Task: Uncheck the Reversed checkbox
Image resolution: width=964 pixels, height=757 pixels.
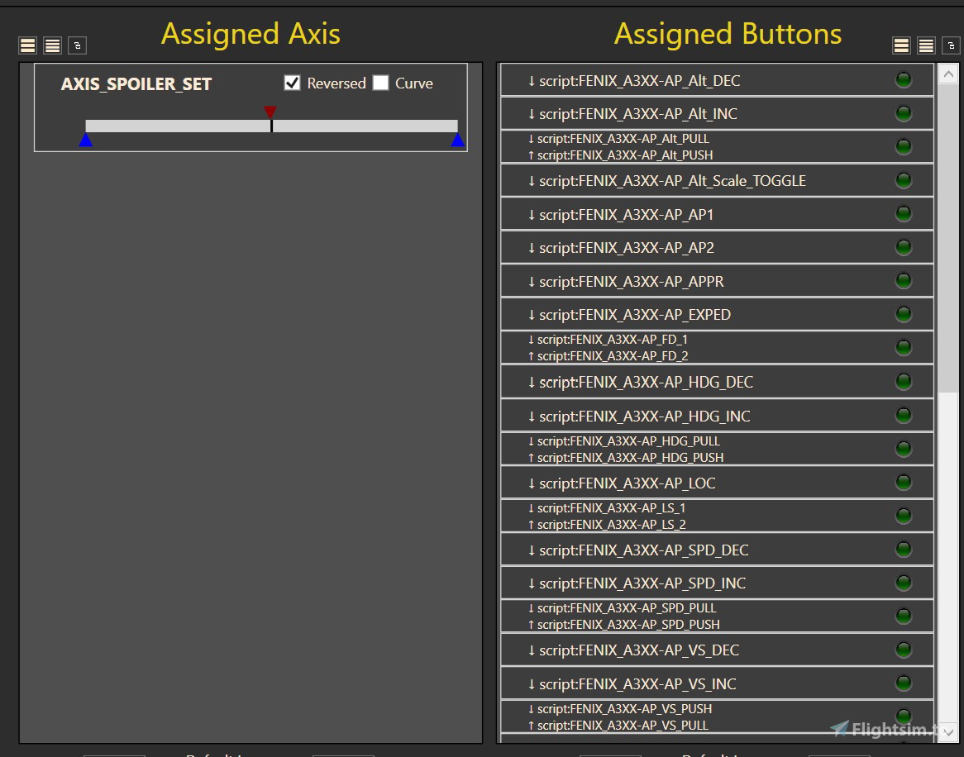Action: click(x=293, y=83)
